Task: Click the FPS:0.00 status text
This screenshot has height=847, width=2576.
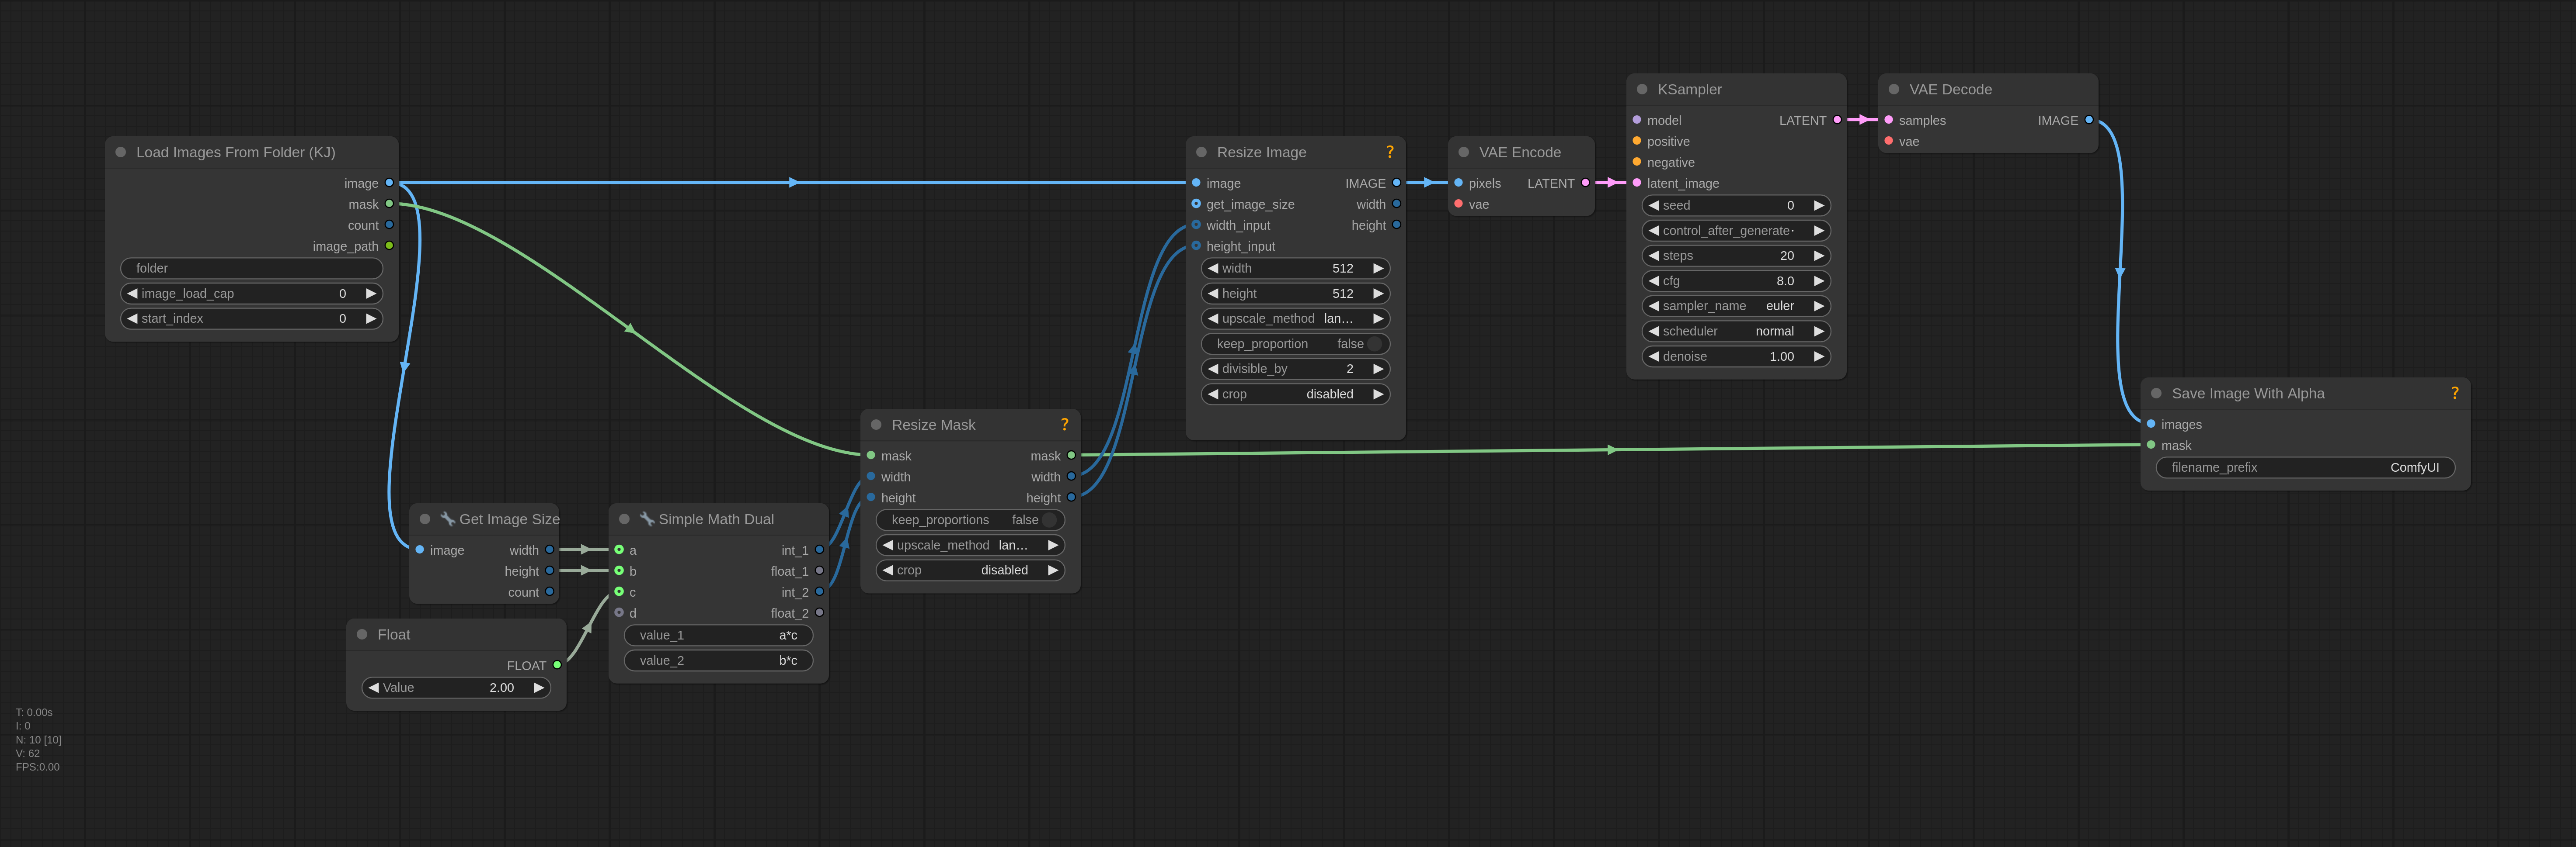Action: click(x=37, y=767)
